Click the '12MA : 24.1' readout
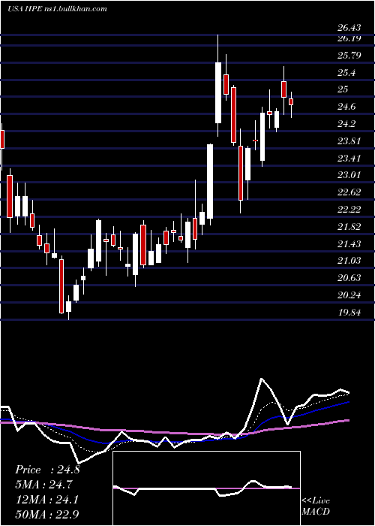 click(x=46, y=500)
